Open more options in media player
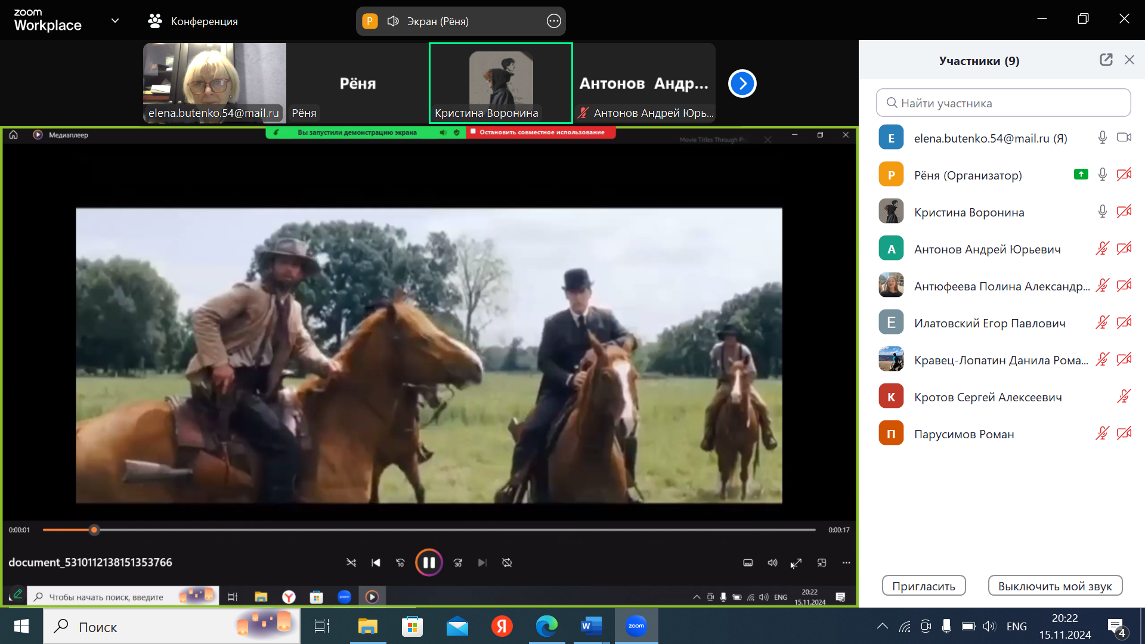The image size is (1145, 644). (846, 562)
